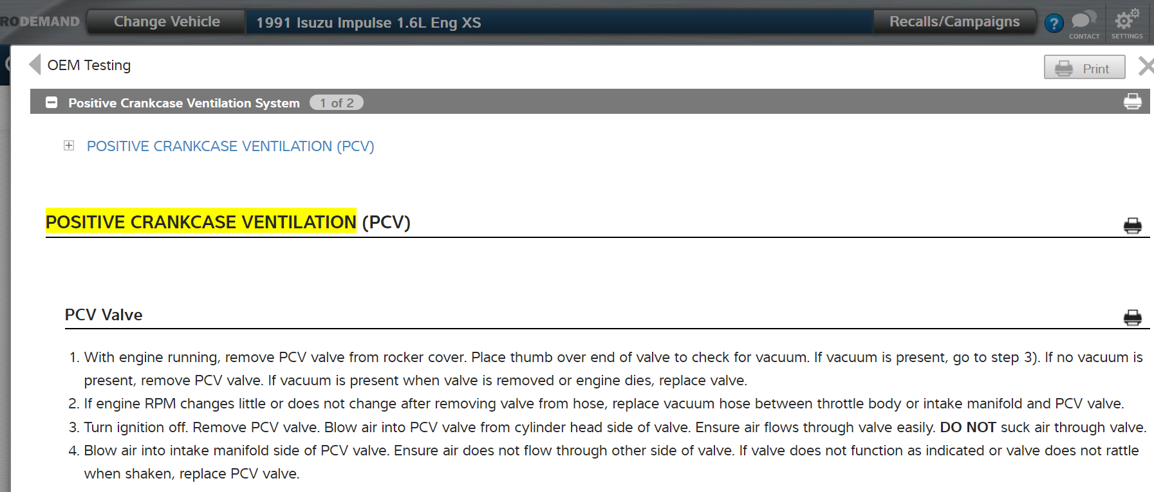Click the 1991 Isuzu Impulse vehicle title
Viewport: 1154px width, 492px height.
point(368,23)
